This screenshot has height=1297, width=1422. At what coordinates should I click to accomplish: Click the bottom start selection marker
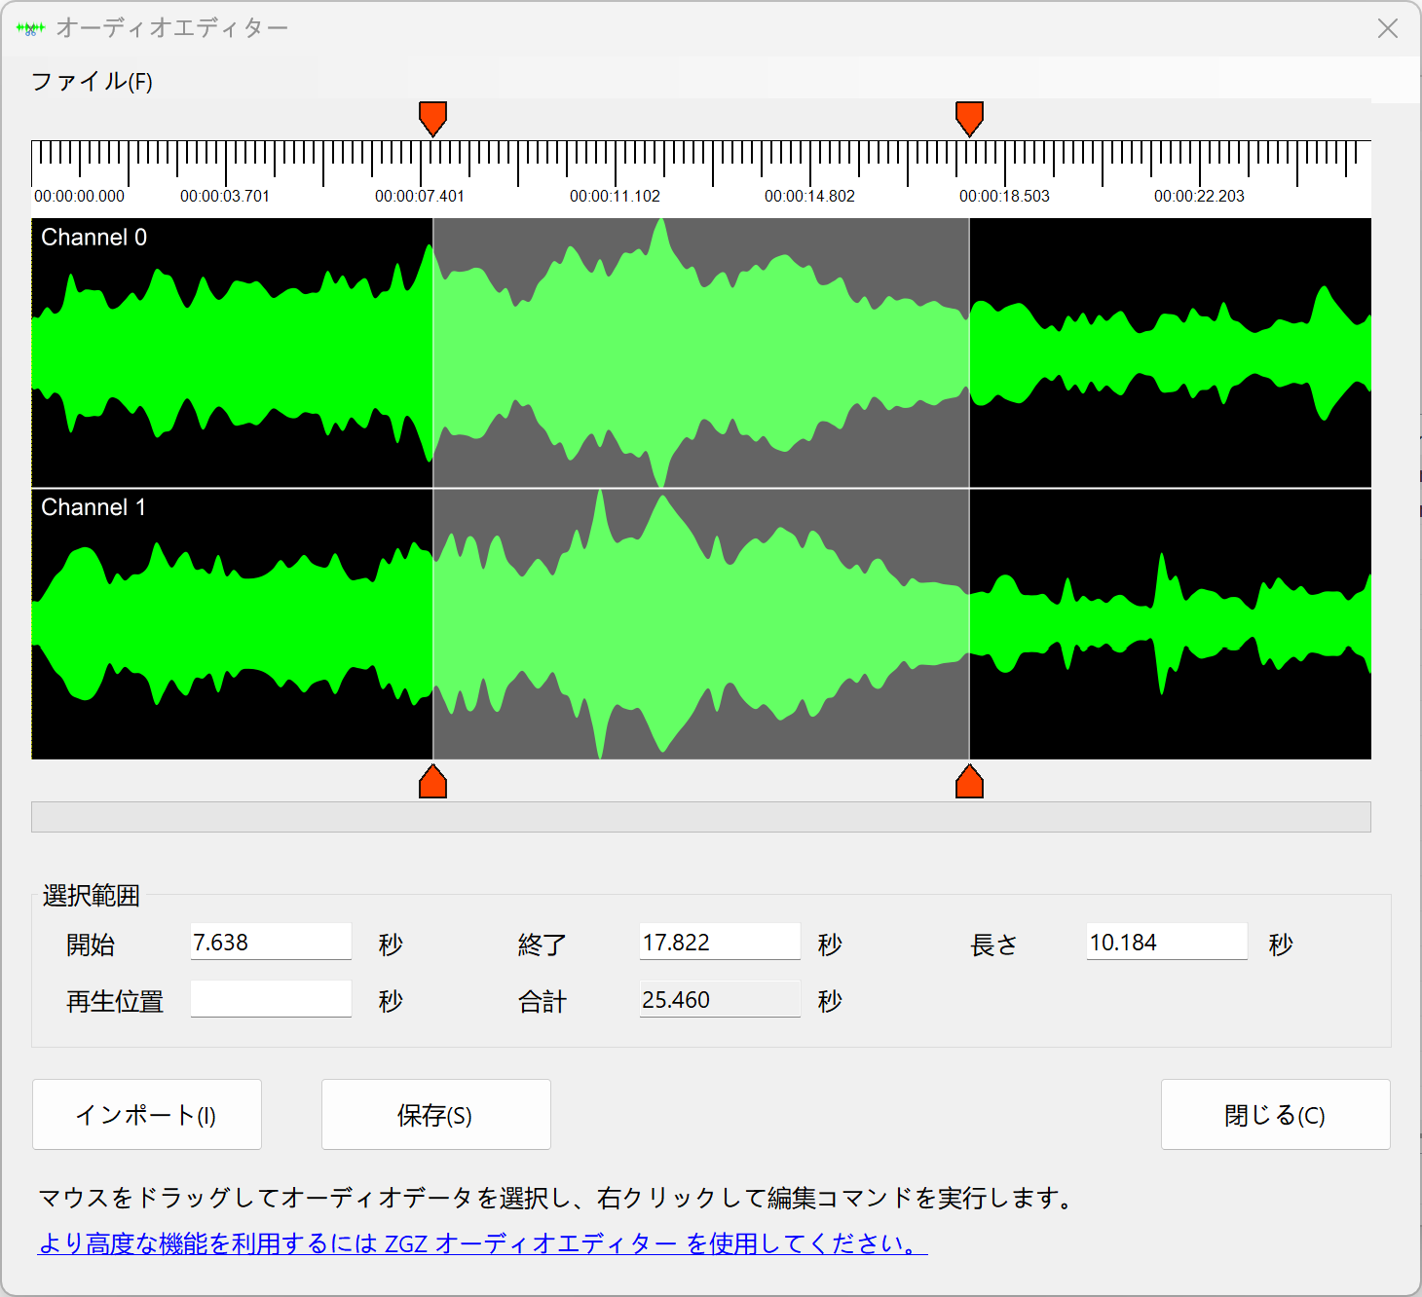pyautogui.click(x=432, y=781)
